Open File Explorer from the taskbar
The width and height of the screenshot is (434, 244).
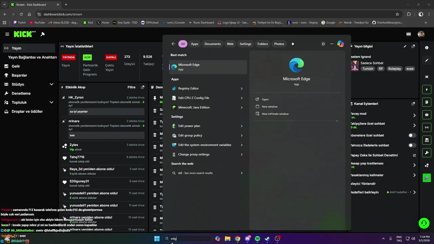click(x=228, y=239)
